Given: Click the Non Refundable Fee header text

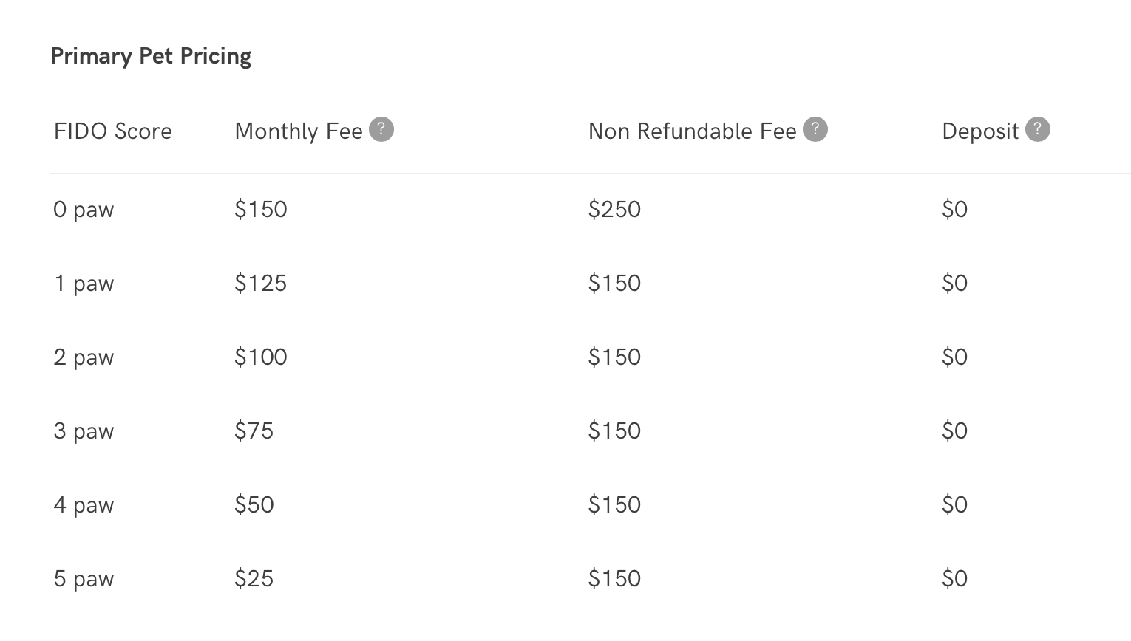Looking at the screenshot, I should click(x=693, y=131).
